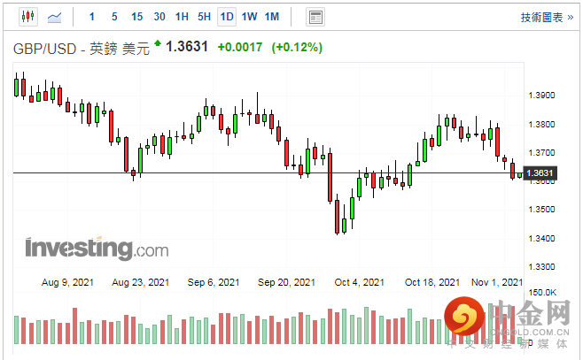The width and height of the screenshot is (583, 360).
Task: Click the Investing.com watermark logo
Action: tap(96, 248)
